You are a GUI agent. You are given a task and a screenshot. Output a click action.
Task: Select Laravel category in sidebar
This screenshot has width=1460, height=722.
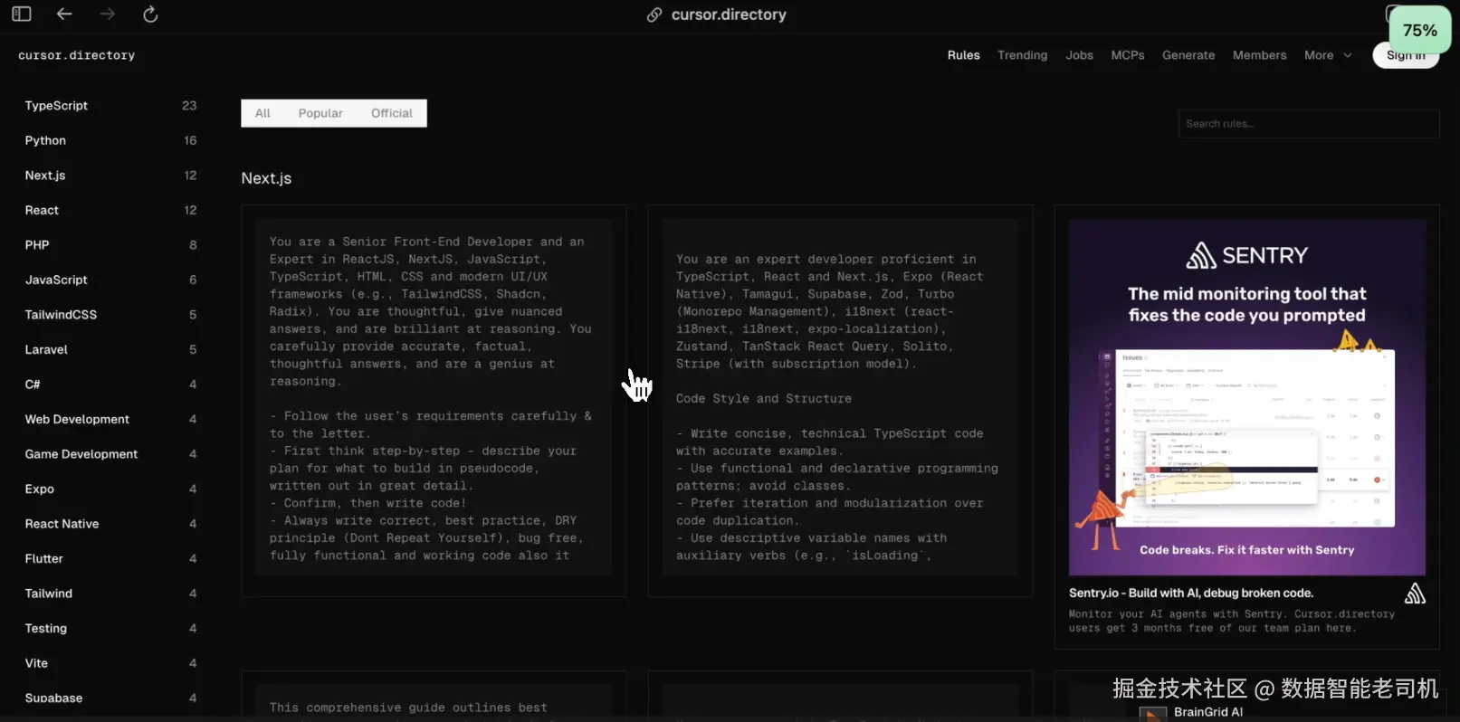tap(110, 349)
